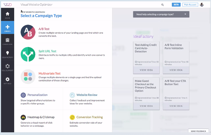211x135 pixels.
Task: Open Settings gear in sidebar
Action: pos(7,80)
